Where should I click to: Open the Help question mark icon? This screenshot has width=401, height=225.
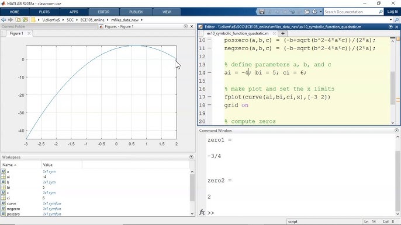[314, 12]
